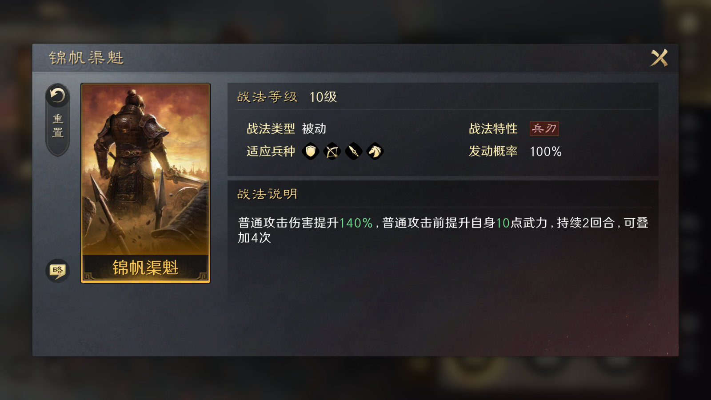Close the 锦帆渠魁 dialog with crossed swords
711x400 pixels.
[659, 58]
